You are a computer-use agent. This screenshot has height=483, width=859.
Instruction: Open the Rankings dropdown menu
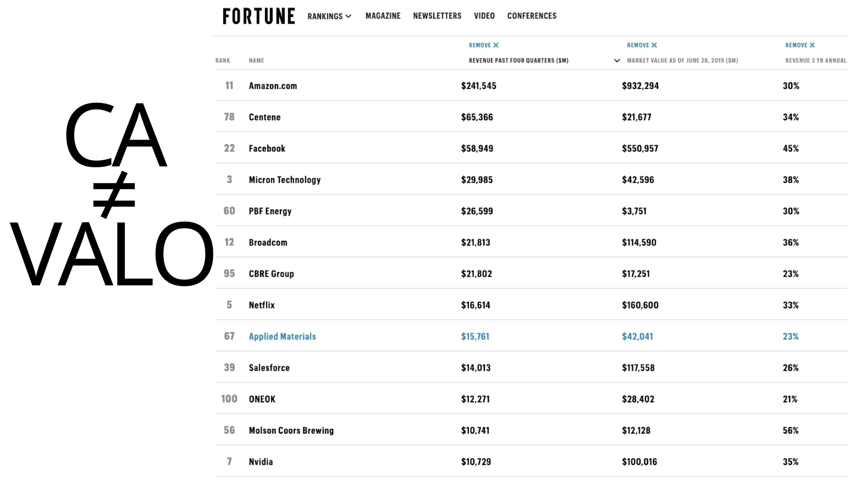click(329, 16)
